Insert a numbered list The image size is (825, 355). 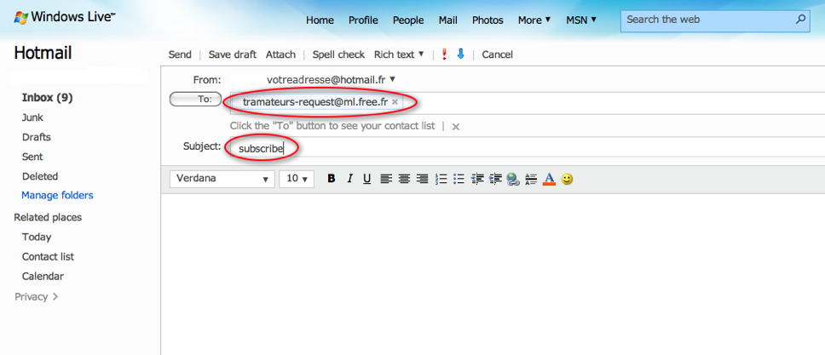(x=441, y=179)
